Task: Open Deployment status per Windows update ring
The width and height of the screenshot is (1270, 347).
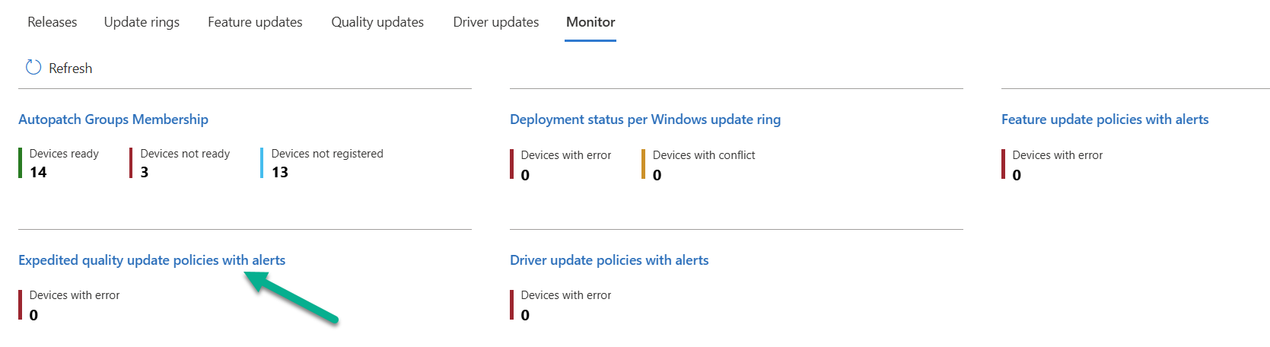Action: (645, 119)
